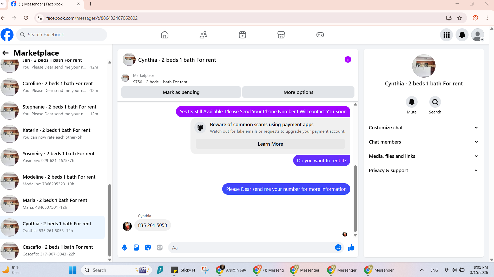Click More options button
Image resolution: width=494 pixels, height=277 pixels.
[298, 92]
